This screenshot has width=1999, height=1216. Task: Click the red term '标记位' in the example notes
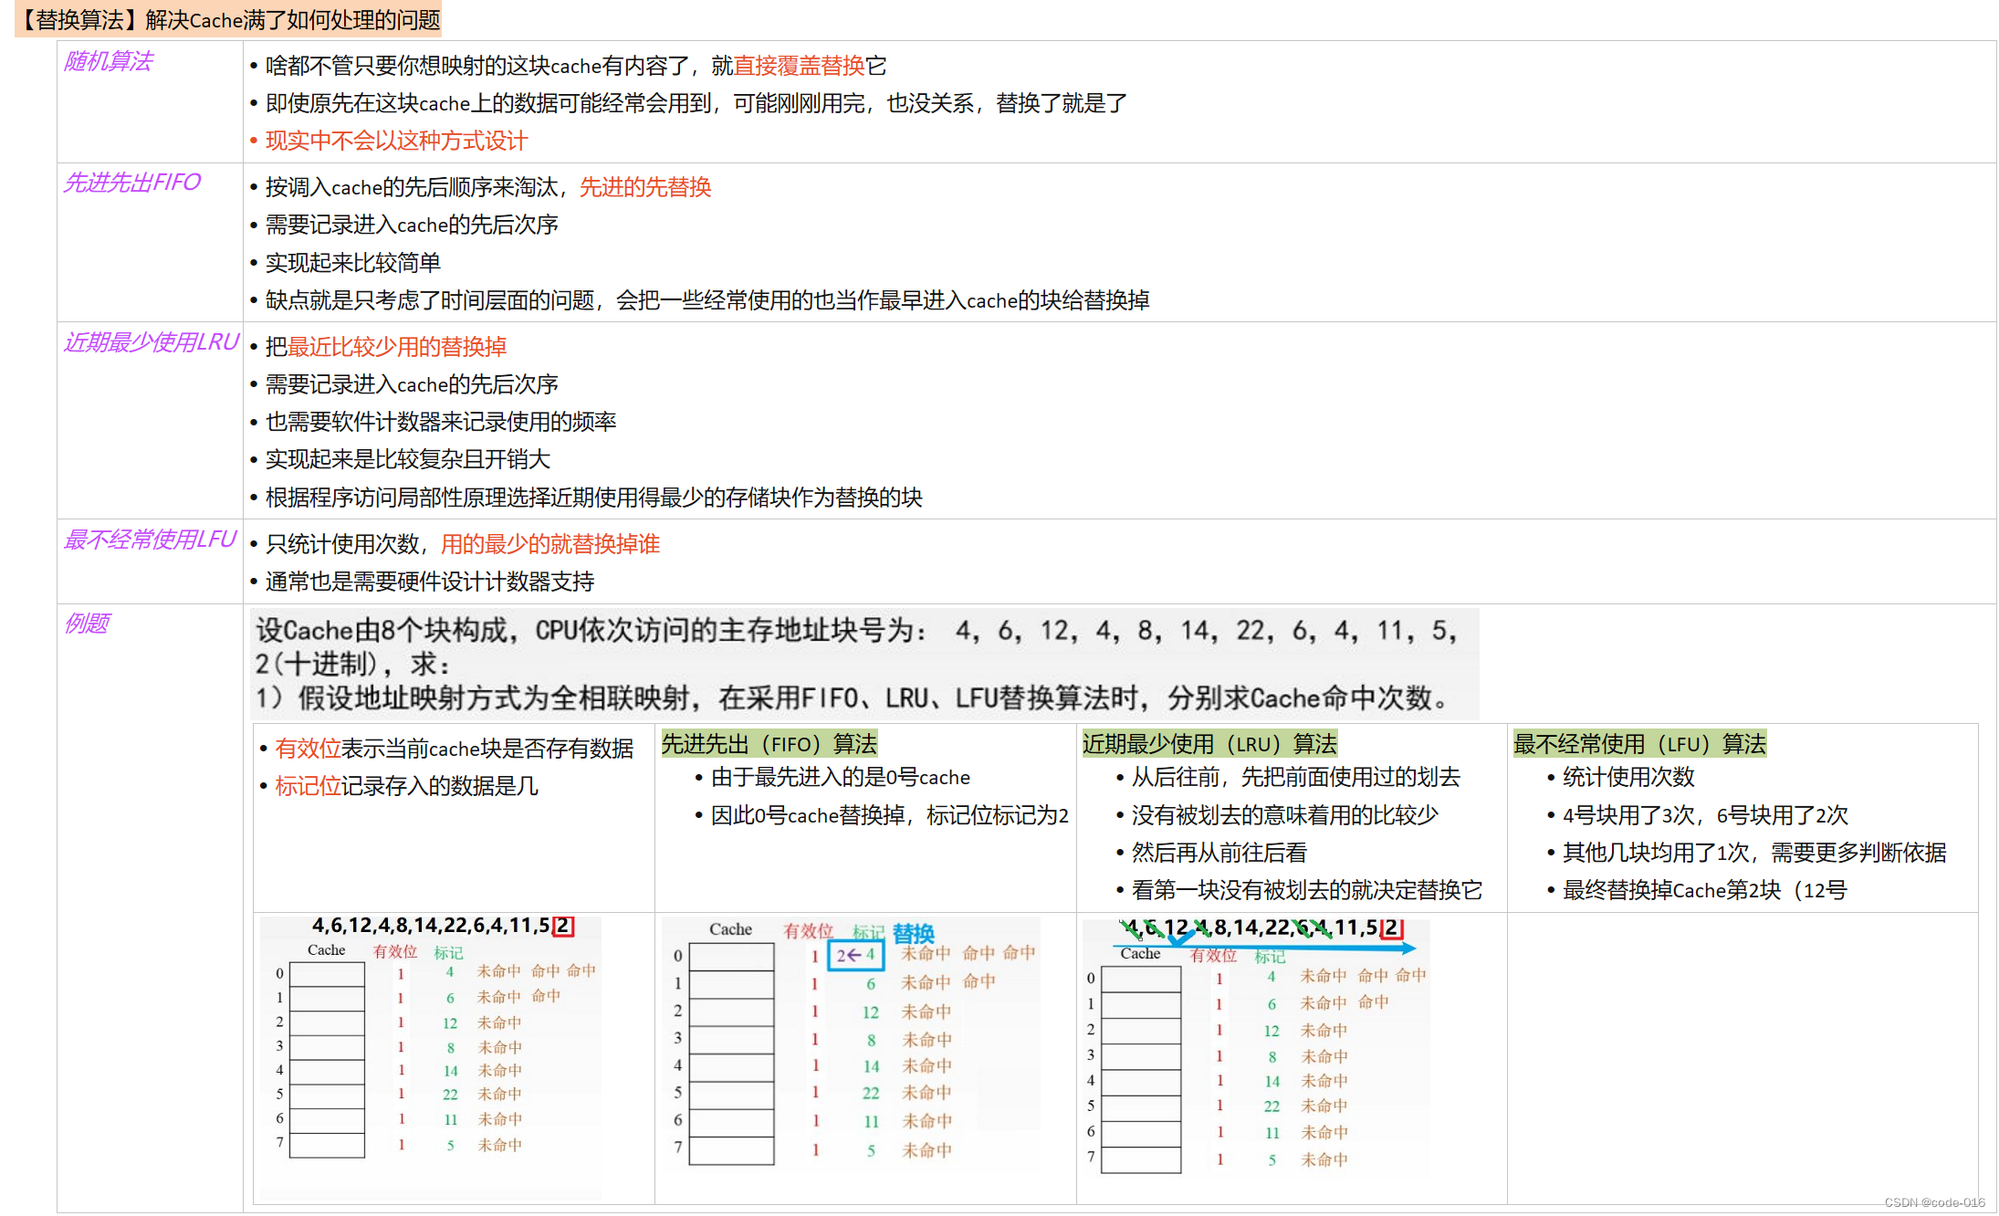(308, 786)
